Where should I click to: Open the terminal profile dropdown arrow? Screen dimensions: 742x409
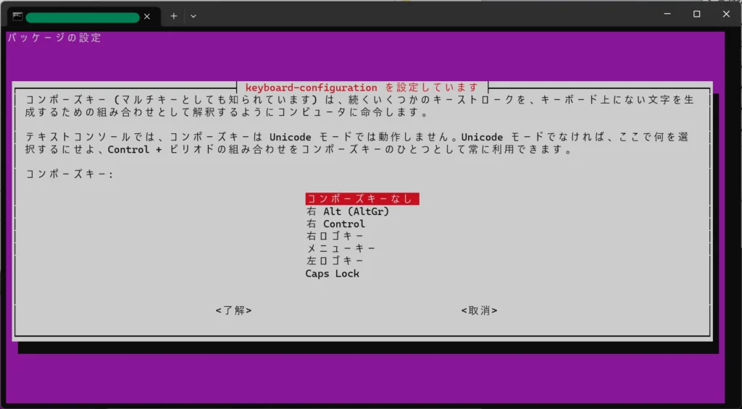(193, 16)
